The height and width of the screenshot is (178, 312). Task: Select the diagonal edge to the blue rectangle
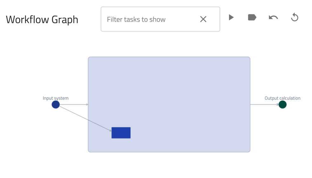pyautogui.click(x=84, y=118)
